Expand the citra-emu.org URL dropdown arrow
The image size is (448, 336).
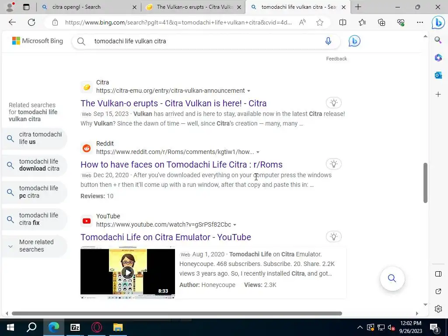[x=248, y=91]
